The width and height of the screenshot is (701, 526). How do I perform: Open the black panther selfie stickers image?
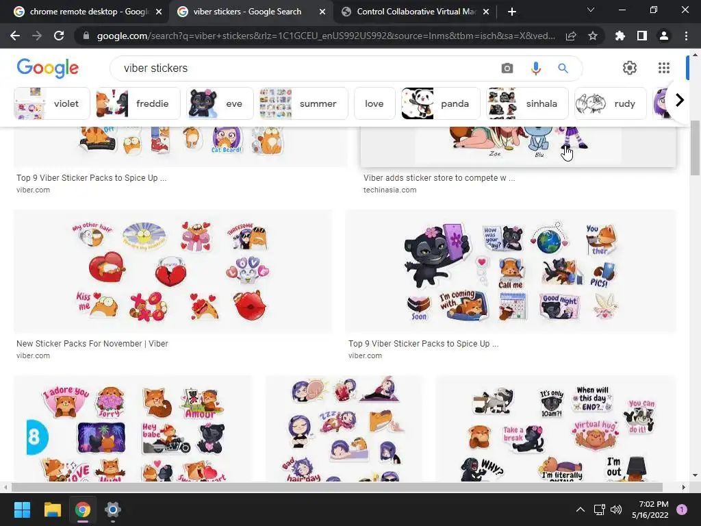[511, 271]
